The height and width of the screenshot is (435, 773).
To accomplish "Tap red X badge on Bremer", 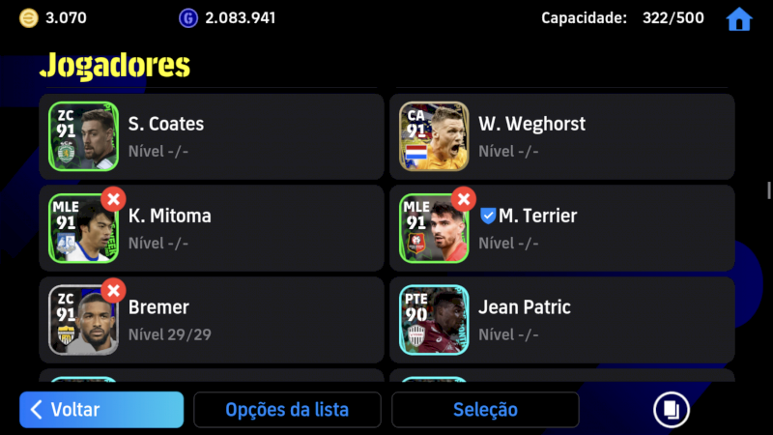I will pyautogui.click(x=113, y=291).
